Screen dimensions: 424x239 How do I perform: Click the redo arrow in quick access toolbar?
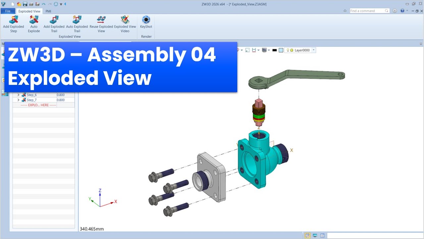(x=50, y=4)
